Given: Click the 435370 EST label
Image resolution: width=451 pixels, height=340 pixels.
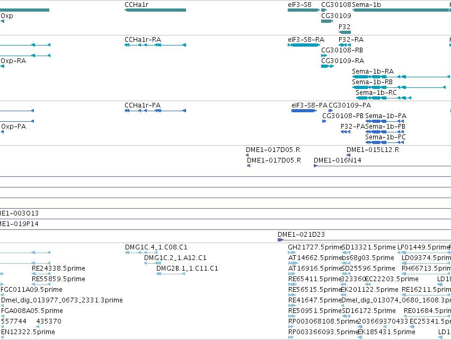Looking at the screenshot, I should [x=49, y=321].
